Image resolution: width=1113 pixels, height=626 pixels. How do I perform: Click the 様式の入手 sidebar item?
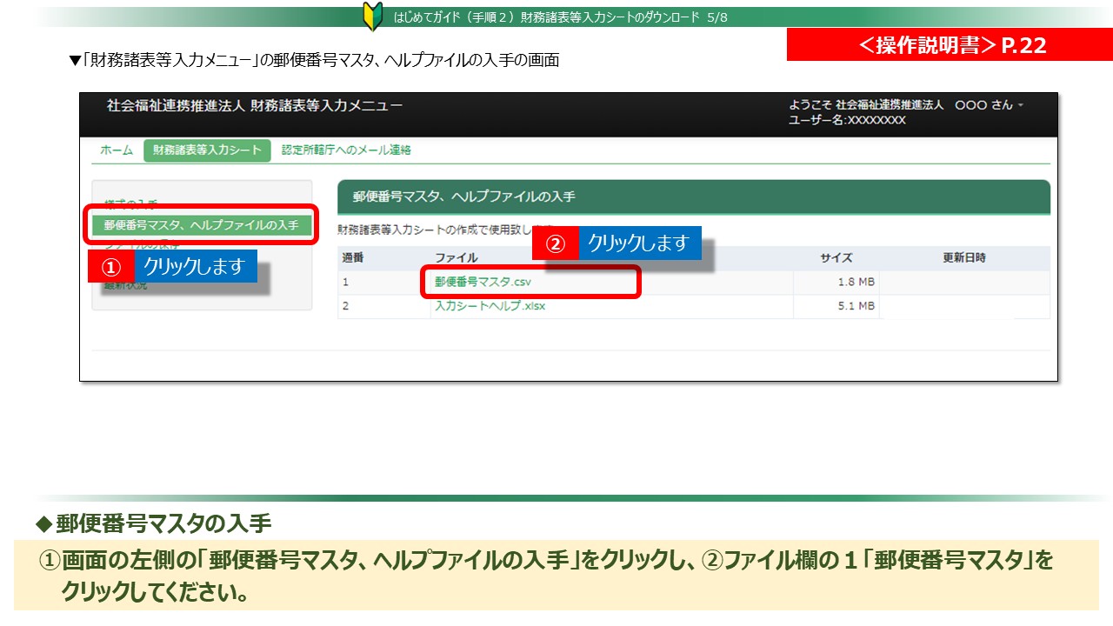pyautogui.click(x=131, y=204)
